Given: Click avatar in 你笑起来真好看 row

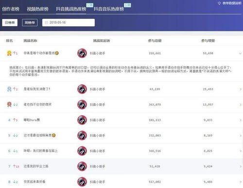Looking at the screenshot, I should pos(82,182).
